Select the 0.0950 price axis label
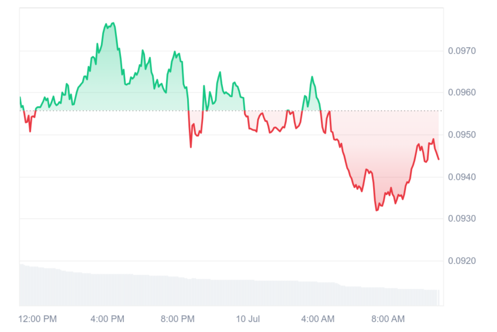 pos(462,135)
